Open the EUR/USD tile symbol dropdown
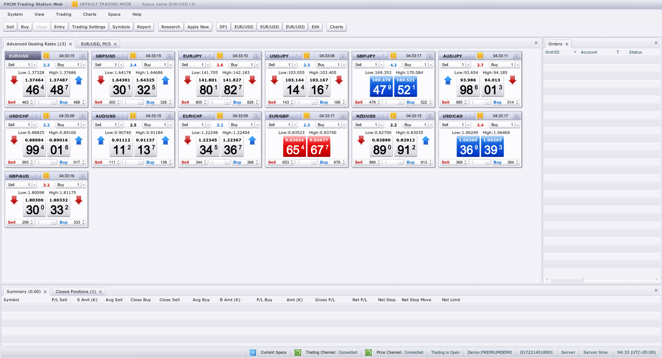 pos(36,56)
